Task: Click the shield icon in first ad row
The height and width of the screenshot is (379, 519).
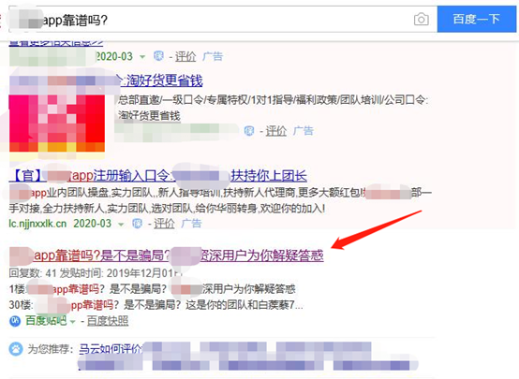Action: [x=158, y=56]
